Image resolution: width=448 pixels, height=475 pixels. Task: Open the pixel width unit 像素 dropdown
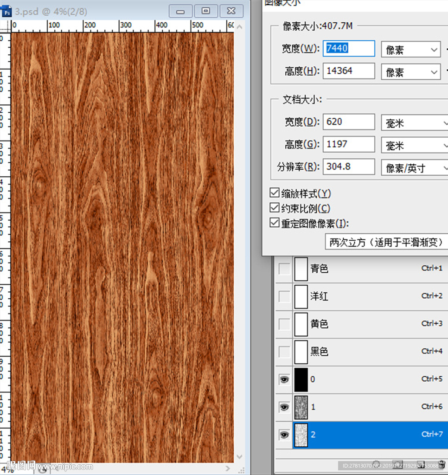[410, 49]
